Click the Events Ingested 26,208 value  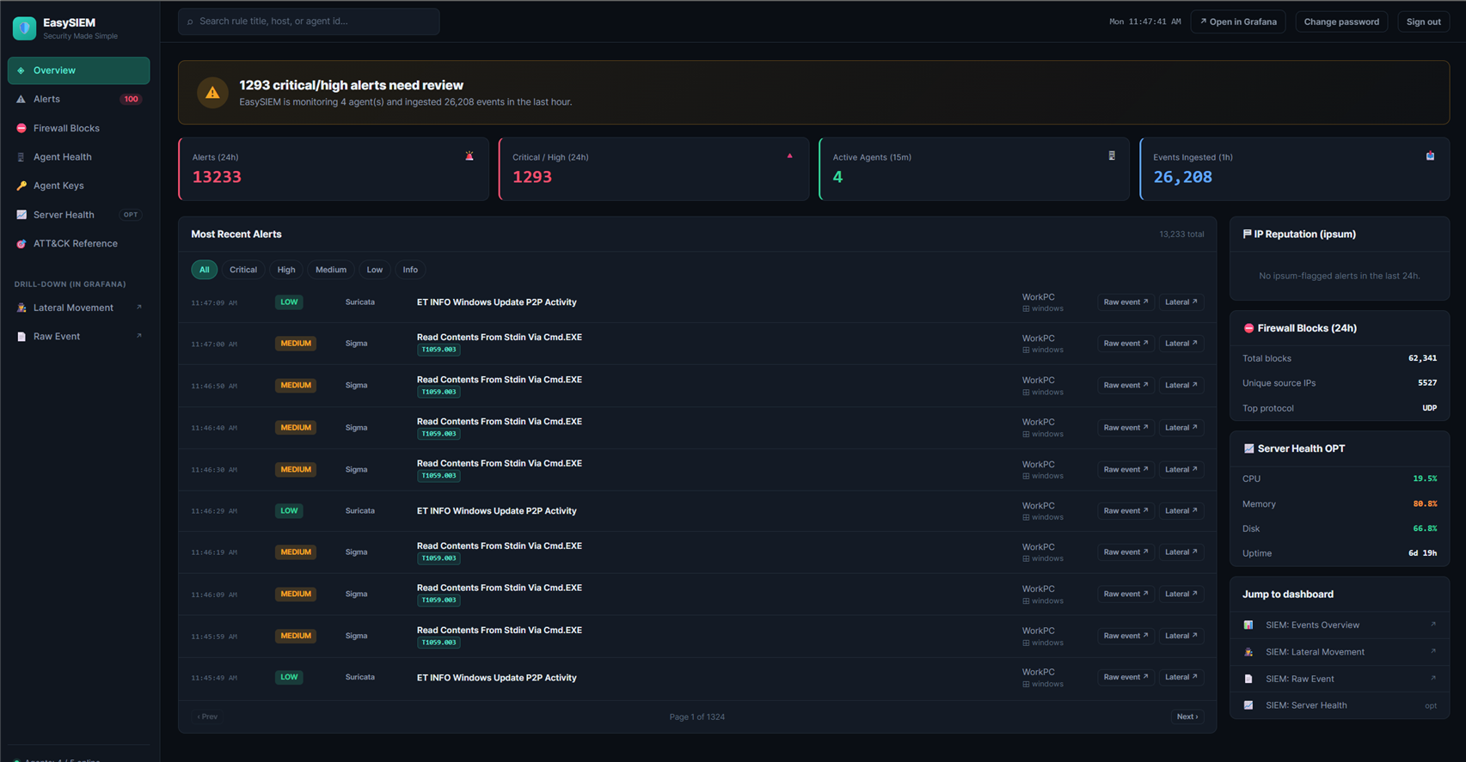[x=1182, y=177]
